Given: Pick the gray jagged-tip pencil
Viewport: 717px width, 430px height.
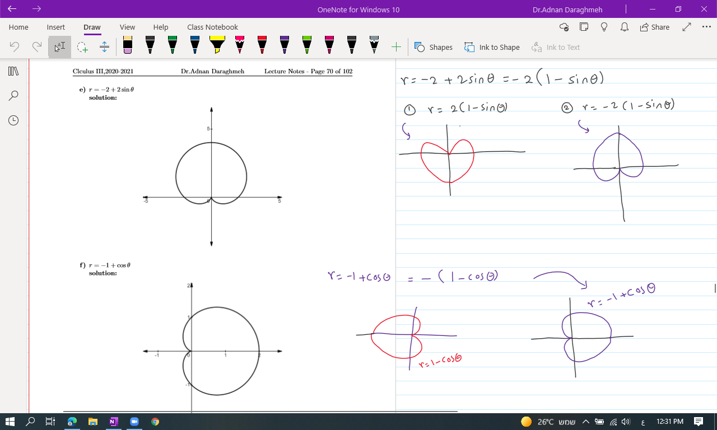Looking at the screenshot, I should coord(374,45).
